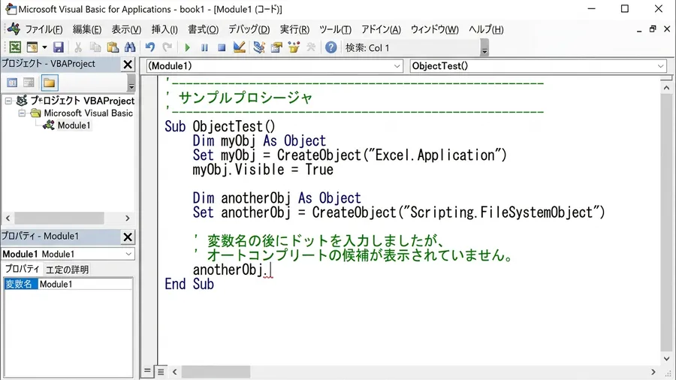The width and height of the screenshot is (676, 380).
Task: Open the 書式(O) menu
Action: (x=203, y=29)
